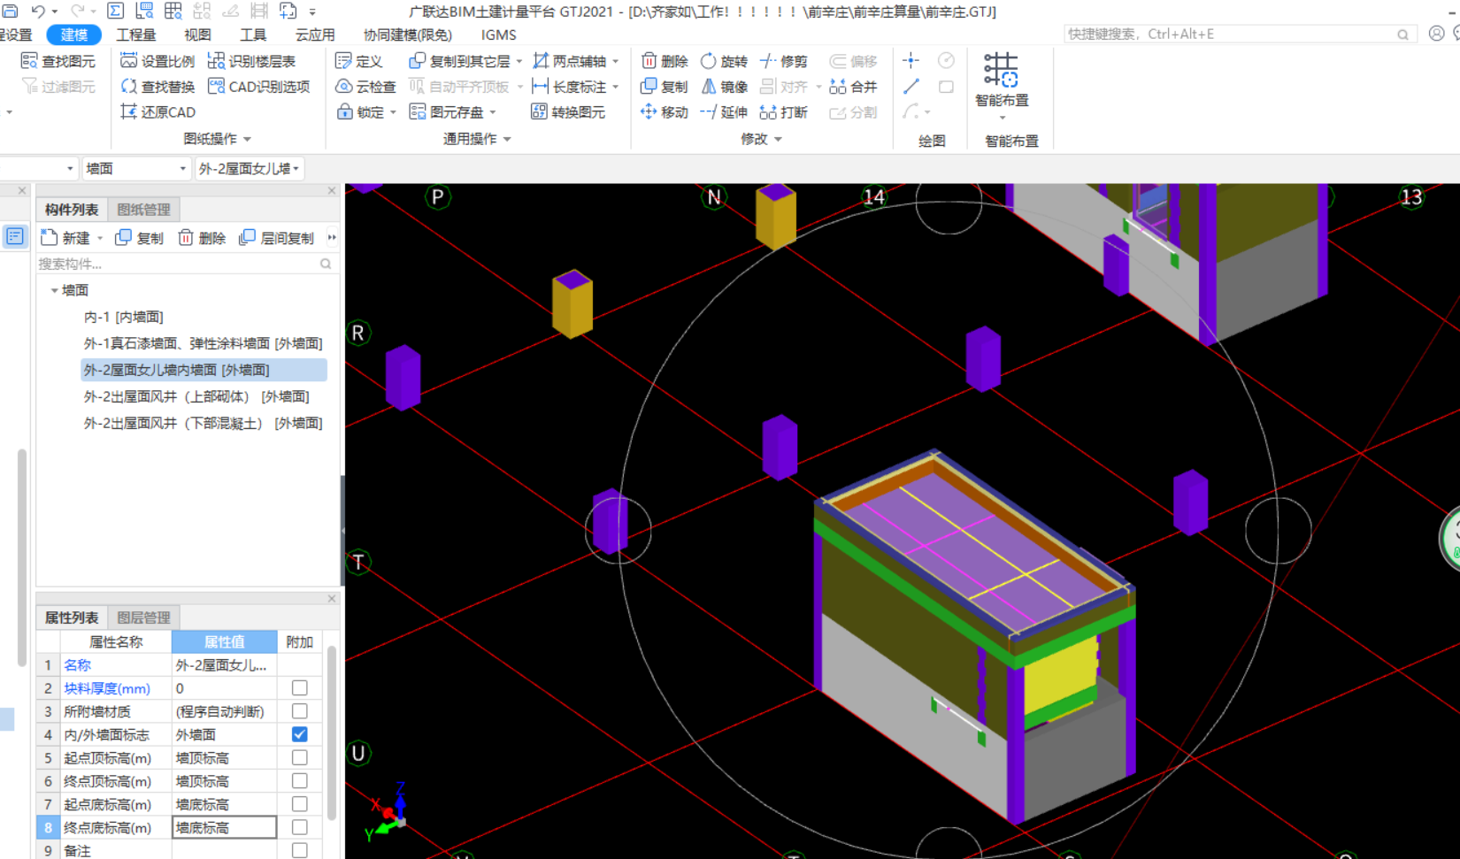This screenshot has width=1460, height=859.
Task: Open the 云应用 ribbon tab
Action: pos(315,35)
